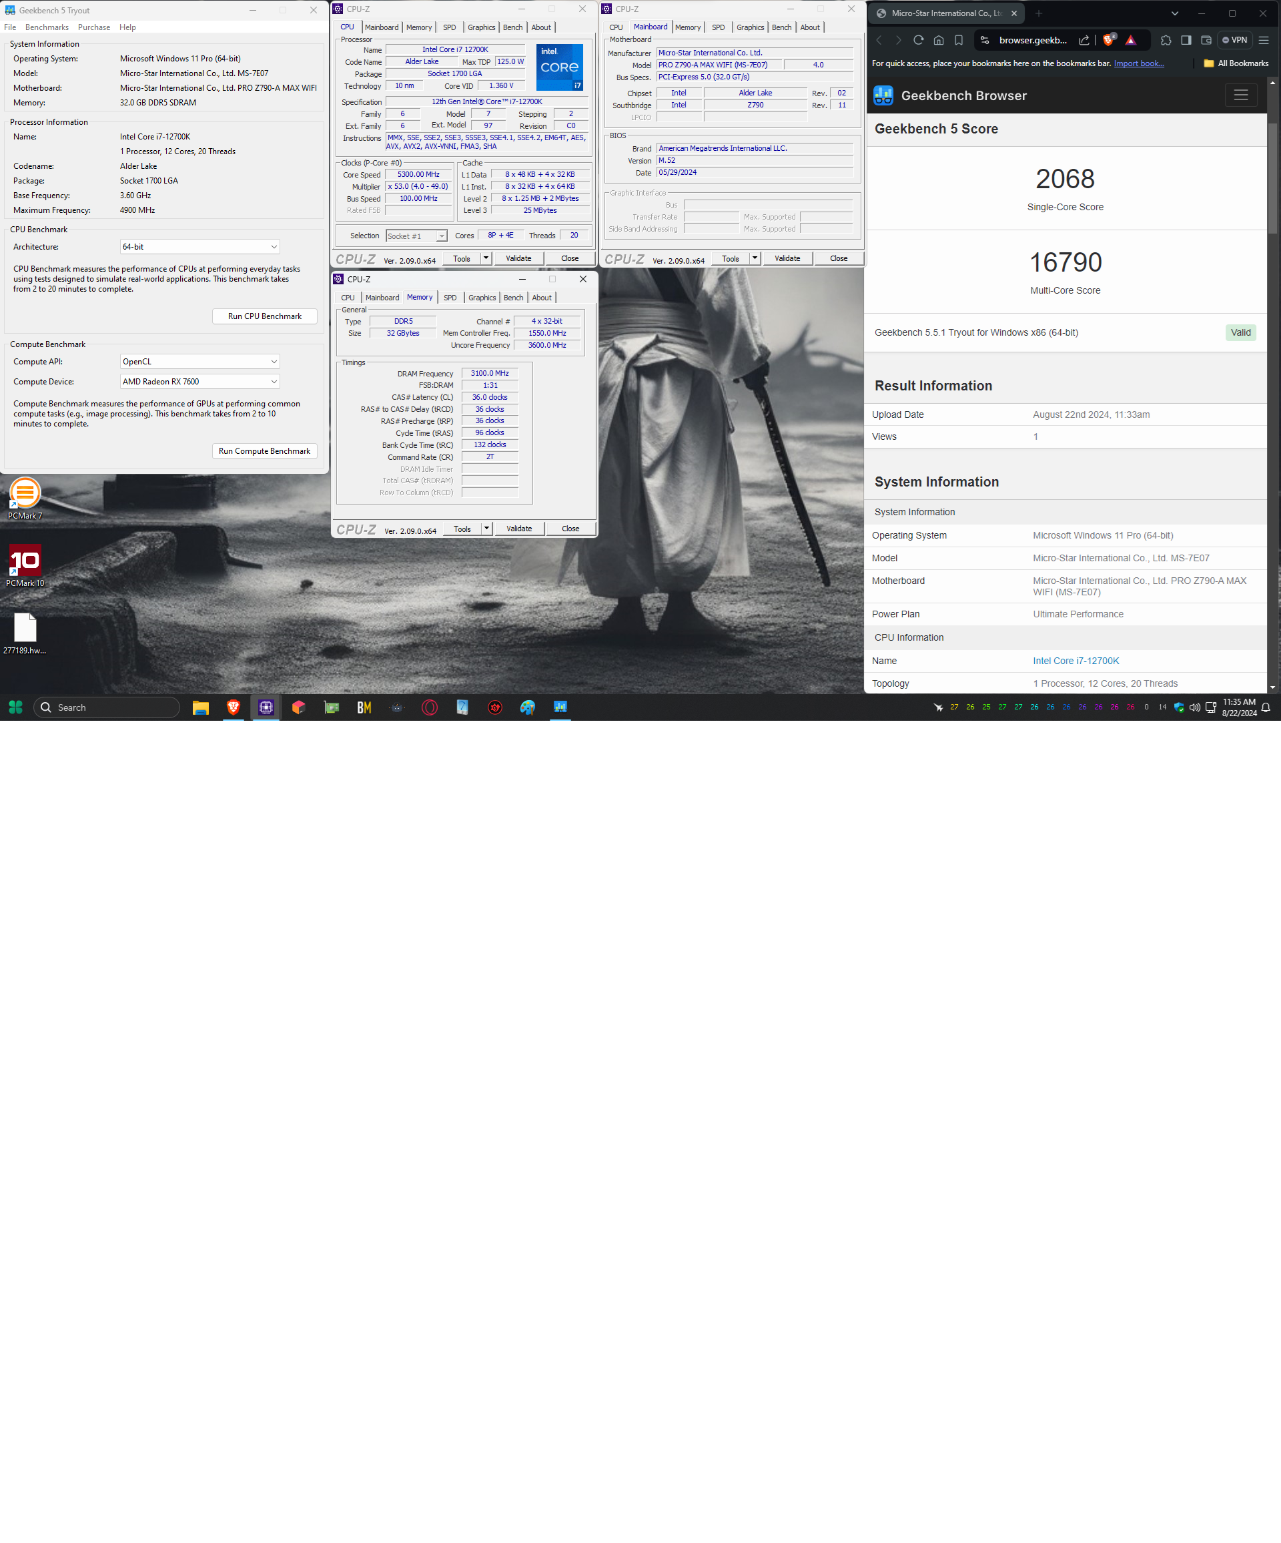1281x1543 pixels.
Task: Toggle the browser sidebar panel icon
Action: click(x=1186, y=41)
